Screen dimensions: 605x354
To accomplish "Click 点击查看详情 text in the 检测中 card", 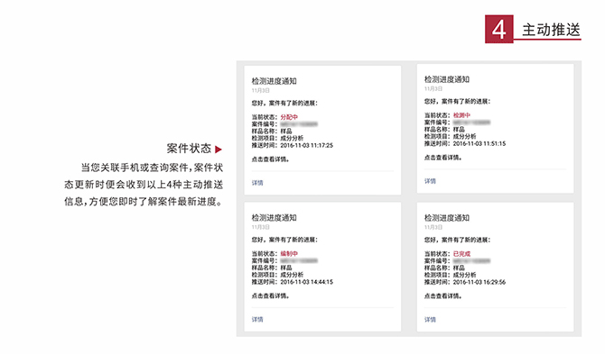I will tap(443, 158).
